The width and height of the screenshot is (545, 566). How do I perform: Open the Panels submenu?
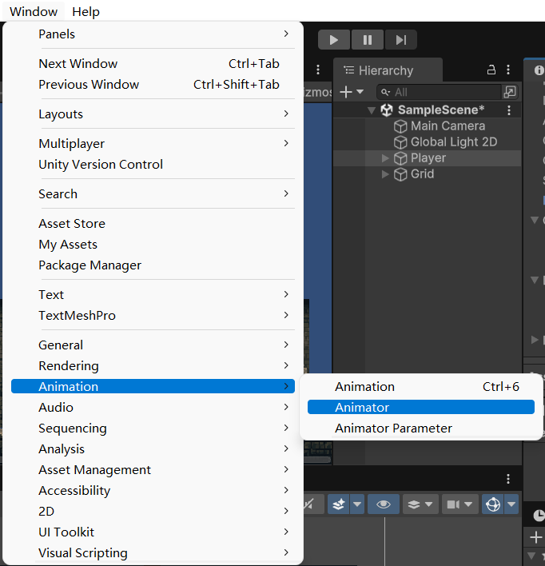pyautogui.click(x=153, y=34)
